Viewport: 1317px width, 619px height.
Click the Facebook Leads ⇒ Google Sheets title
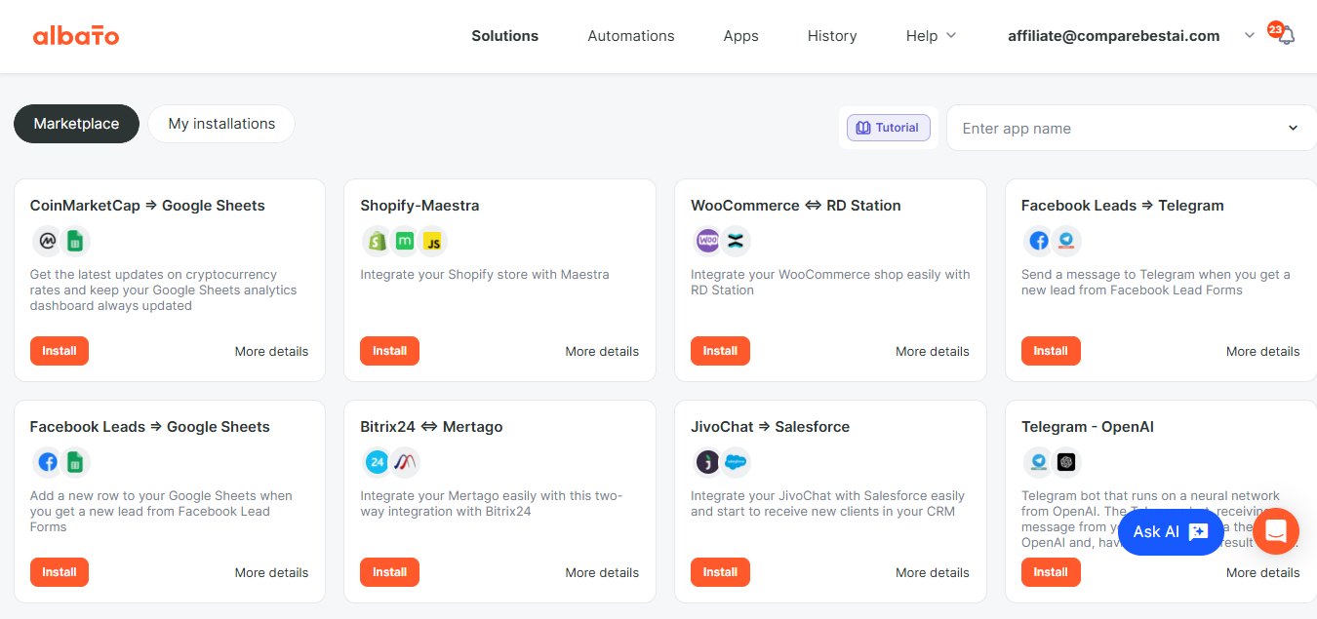149,427
